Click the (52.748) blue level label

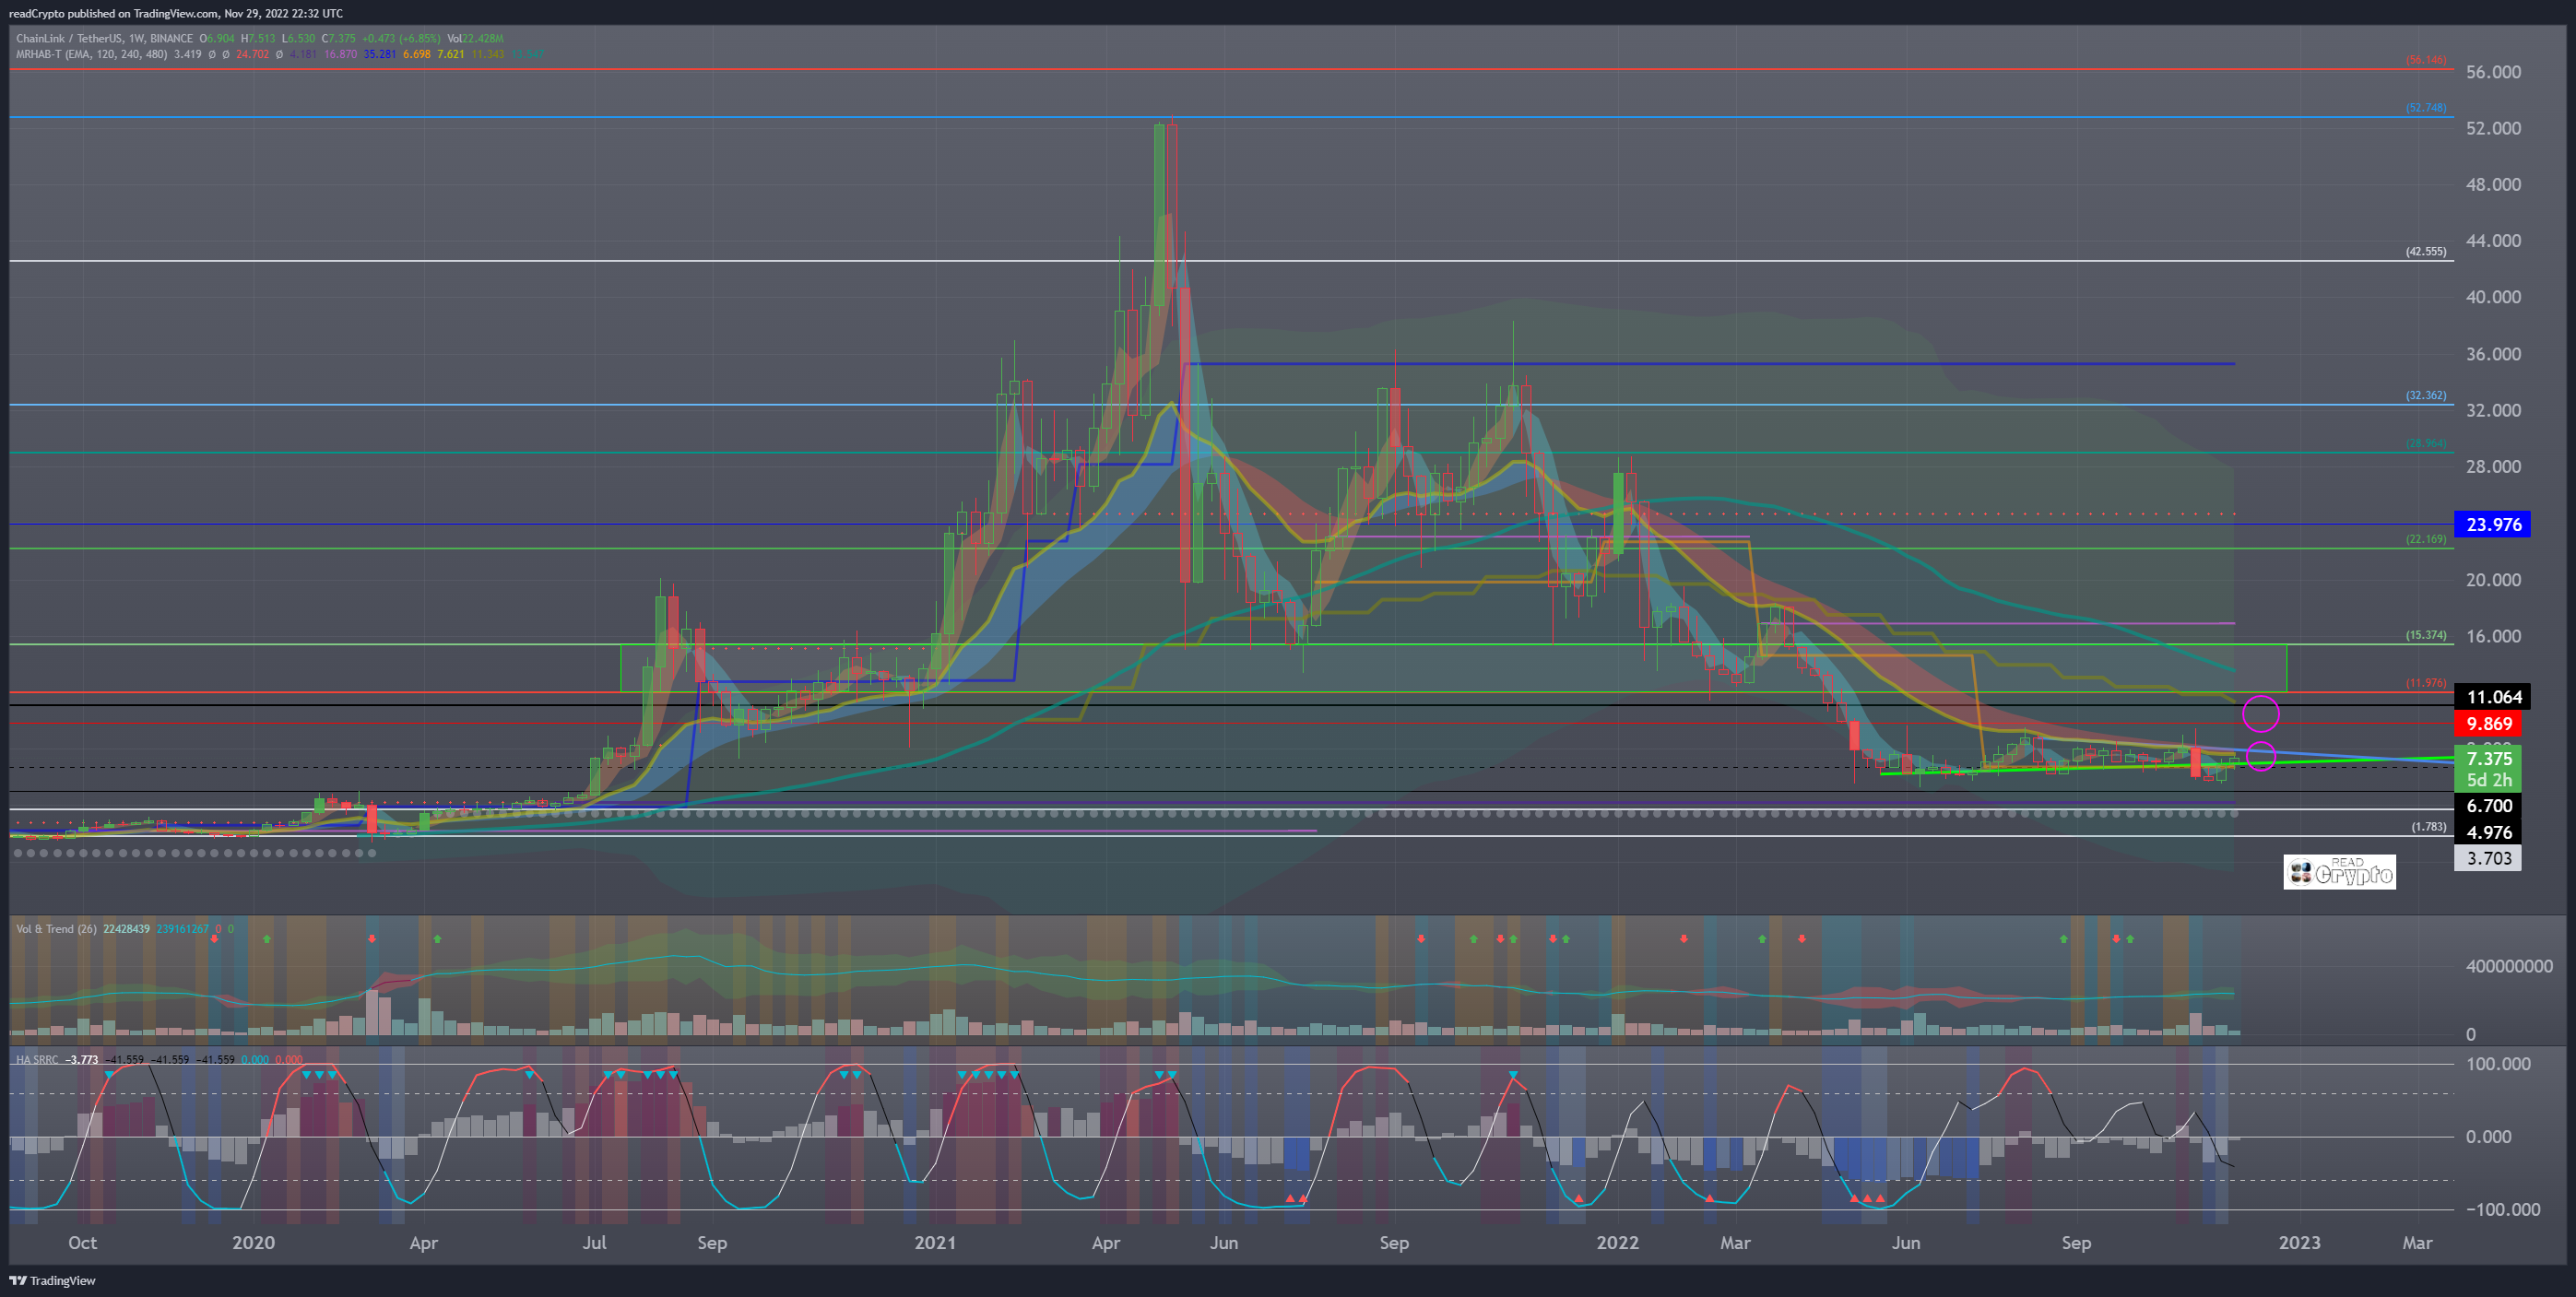coord(2426,107)
